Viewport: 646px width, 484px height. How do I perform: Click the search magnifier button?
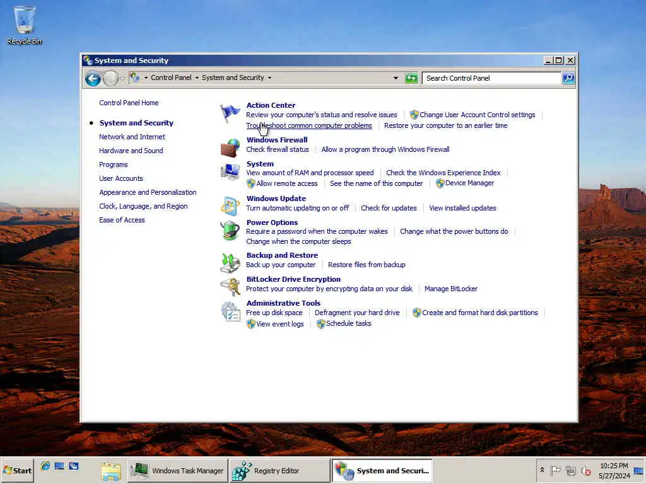pos(568,78)
